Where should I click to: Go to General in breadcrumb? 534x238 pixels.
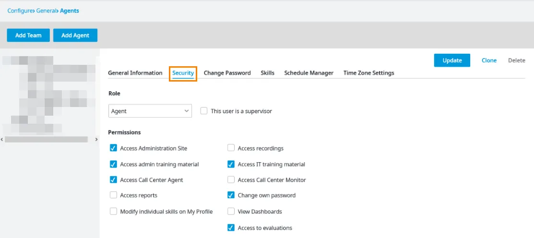point(47,11)
